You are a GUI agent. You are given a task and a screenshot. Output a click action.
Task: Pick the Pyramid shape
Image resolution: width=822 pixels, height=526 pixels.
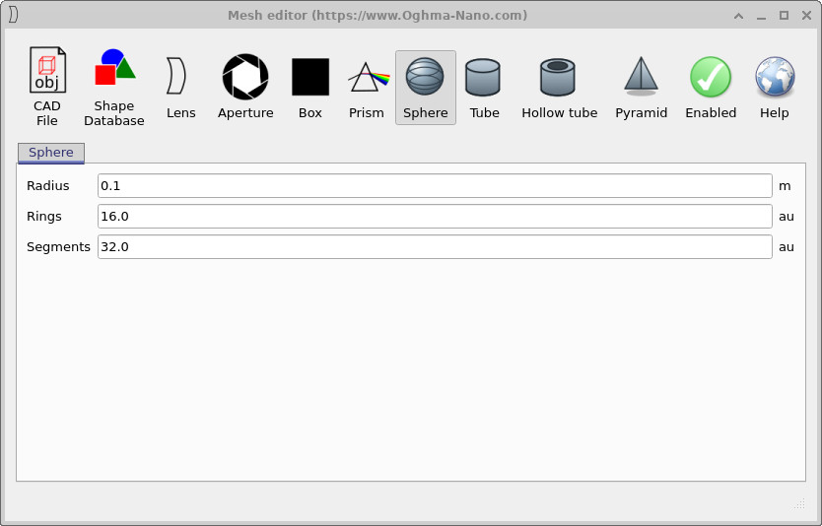641,87
